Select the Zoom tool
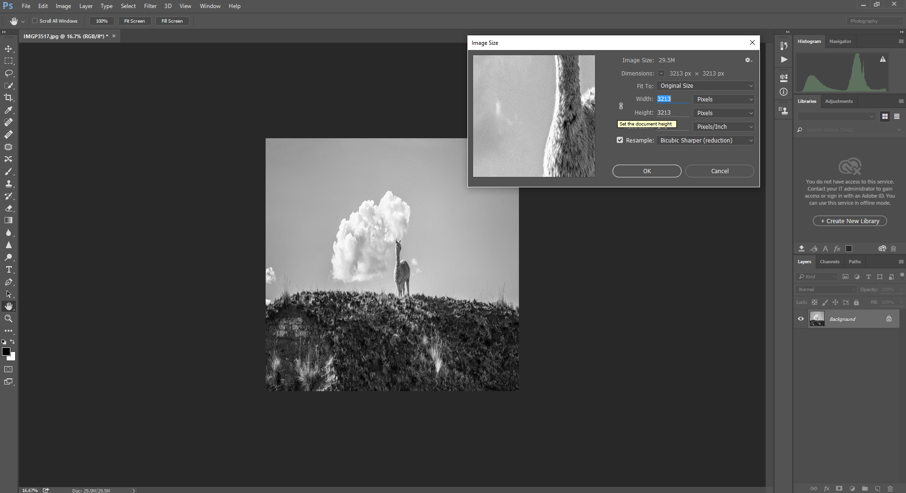The height and width of the screenshot is (493, 906). (9, 319)
